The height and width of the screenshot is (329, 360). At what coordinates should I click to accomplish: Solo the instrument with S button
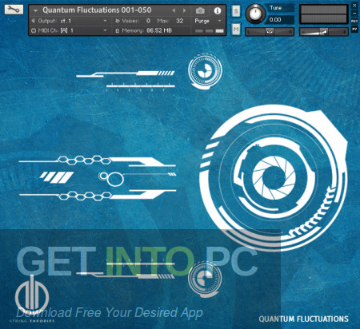236,11
